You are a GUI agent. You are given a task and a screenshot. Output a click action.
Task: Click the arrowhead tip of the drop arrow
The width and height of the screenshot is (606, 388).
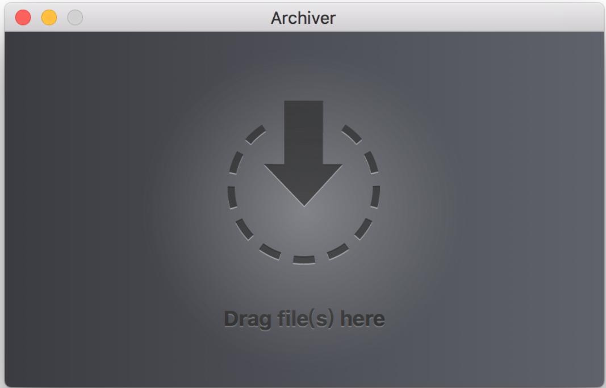pos(304,201)
